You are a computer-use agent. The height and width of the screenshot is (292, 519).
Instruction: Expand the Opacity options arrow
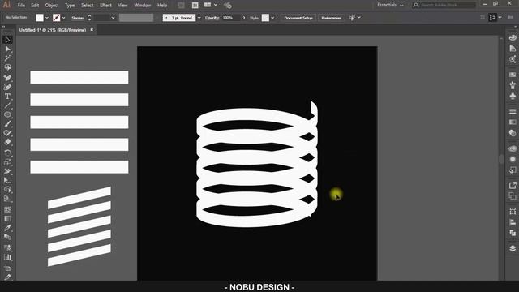coord(244,18)
